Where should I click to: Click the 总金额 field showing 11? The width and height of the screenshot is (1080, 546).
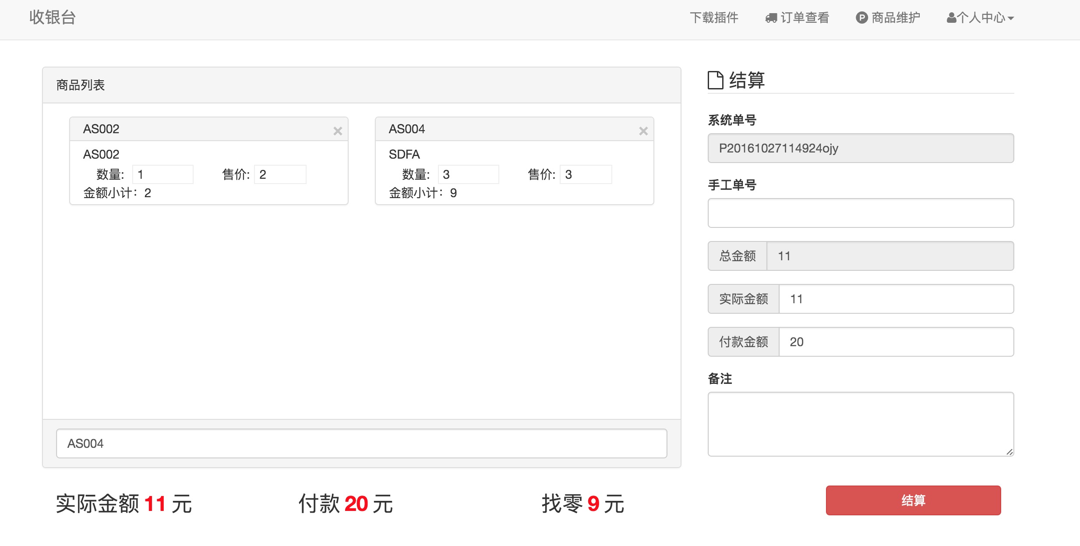click(x=890, y=256)
